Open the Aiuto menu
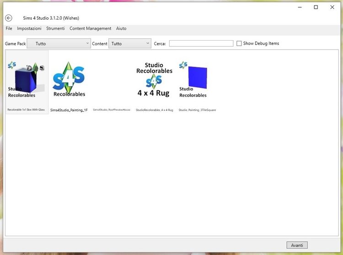 click(x=121, y=28)
